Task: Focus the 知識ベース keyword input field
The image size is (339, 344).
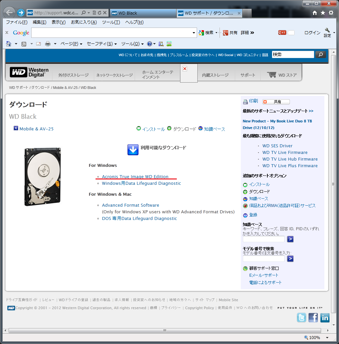Action: click(x=263, y=239)
